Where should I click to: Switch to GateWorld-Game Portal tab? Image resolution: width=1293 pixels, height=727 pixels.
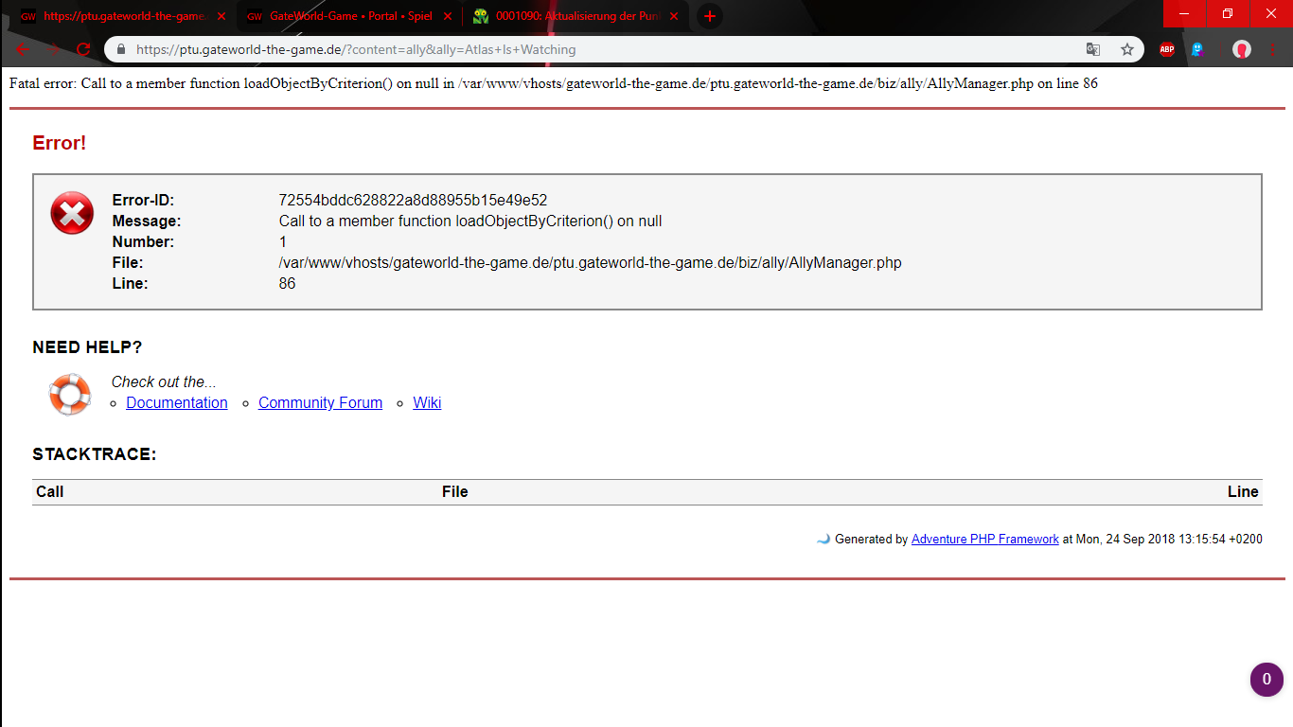point(341,16)
